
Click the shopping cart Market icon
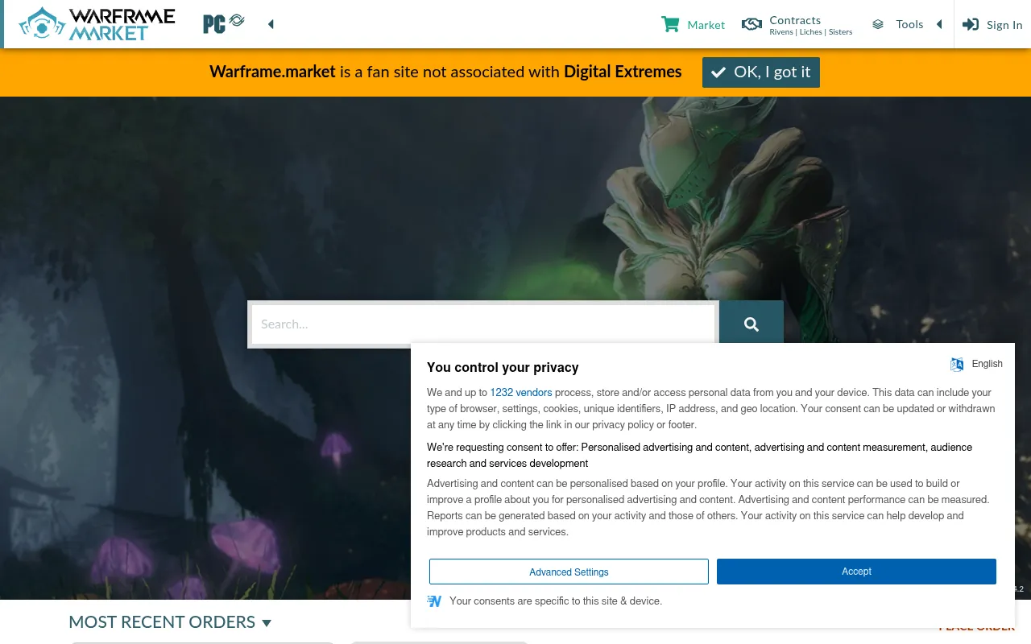[x=670, y=24]
